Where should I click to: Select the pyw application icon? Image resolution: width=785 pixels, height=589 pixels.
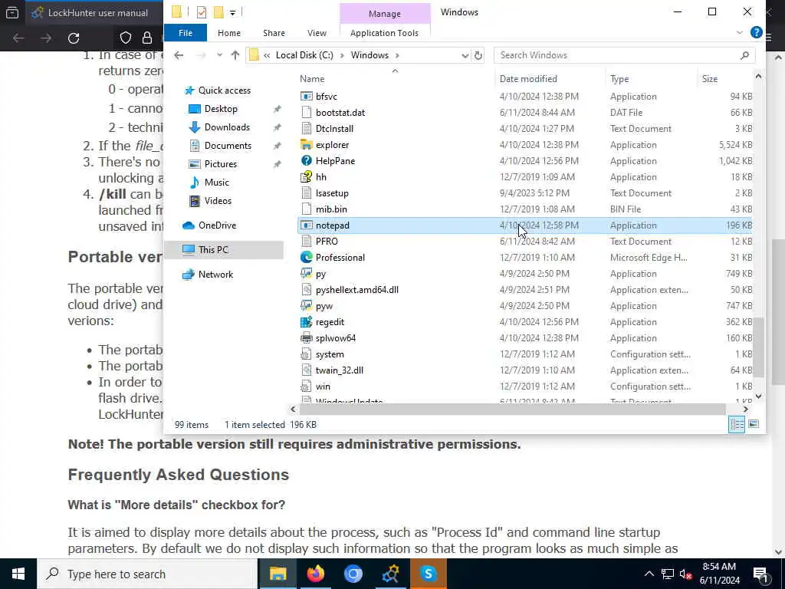307,305
